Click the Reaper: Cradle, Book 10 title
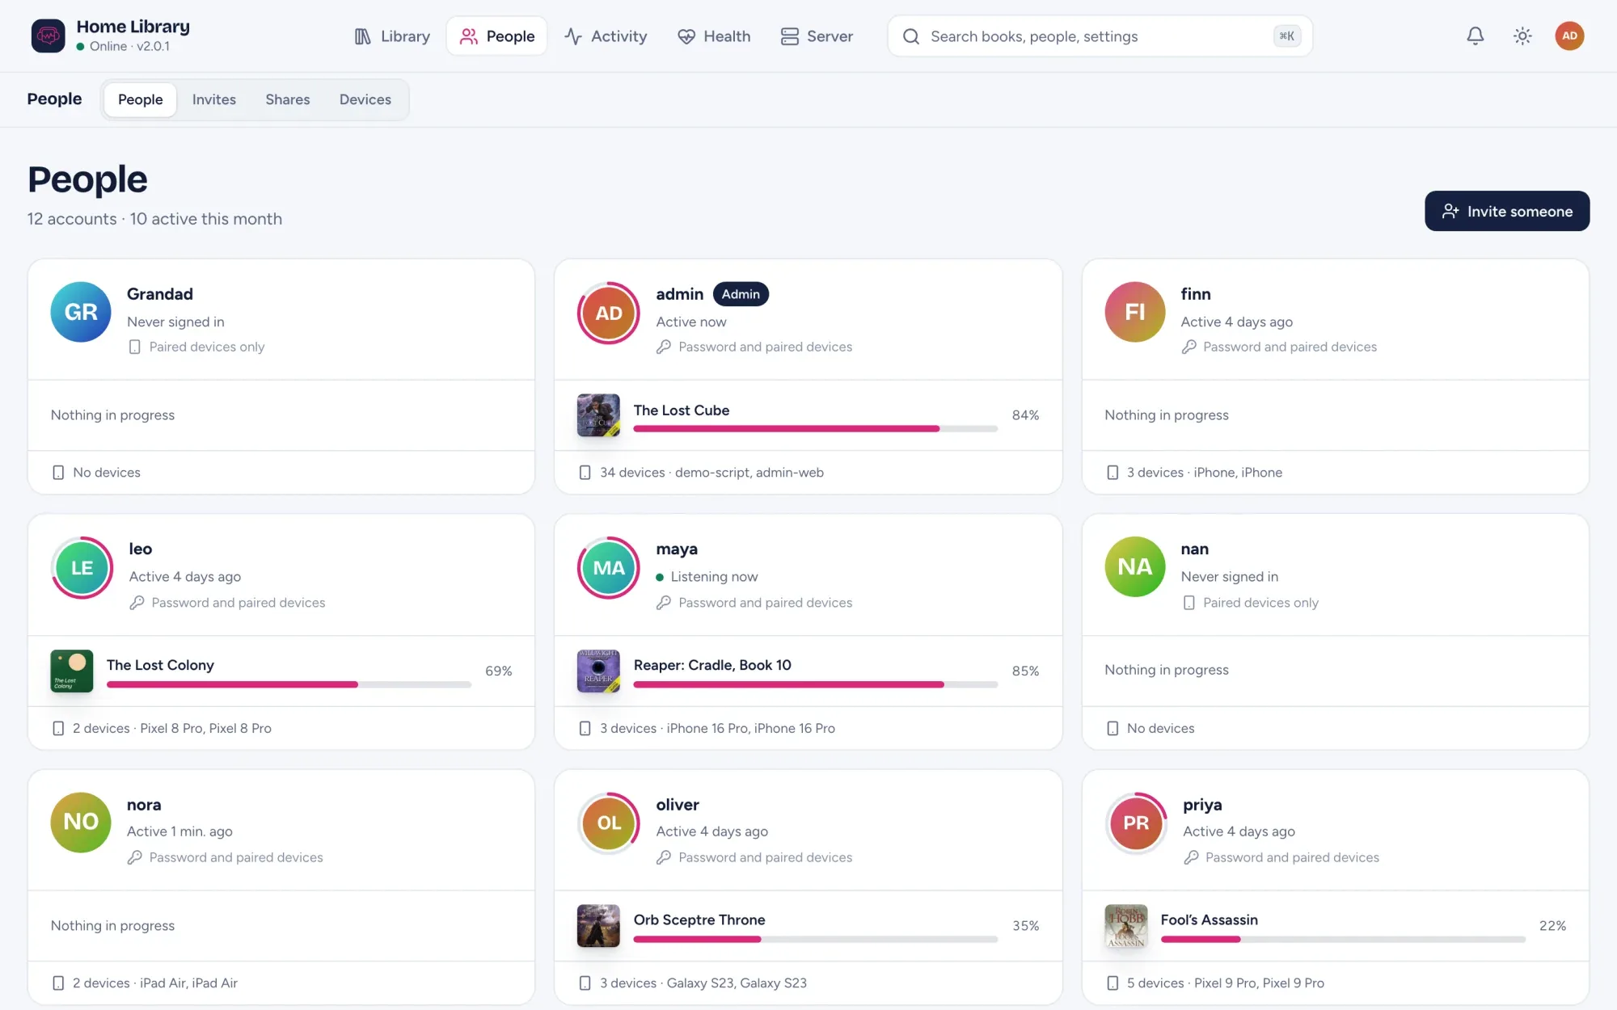The image size is (1617, 1010). point(711,665)
